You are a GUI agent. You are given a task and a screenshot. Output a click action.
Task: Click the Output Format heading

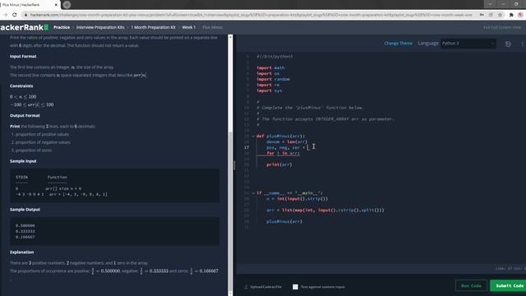(x=25, y=115)
